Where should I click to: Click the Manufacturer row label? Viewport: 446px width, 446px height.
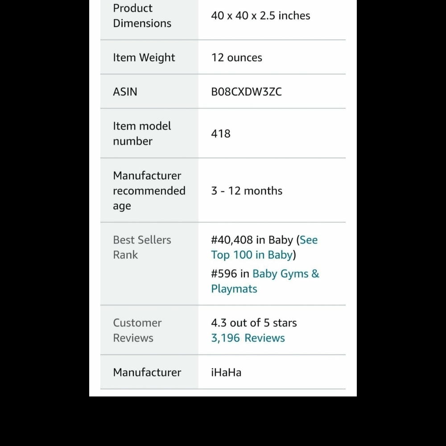[x=147, y=372]
